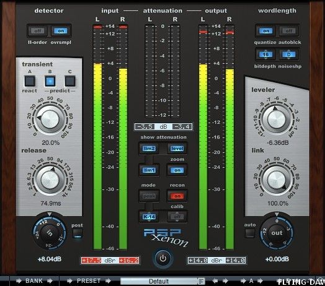This screenshot has height=286, width=325.
Task: Show lim2 attenuation
Action: [149, 149]
